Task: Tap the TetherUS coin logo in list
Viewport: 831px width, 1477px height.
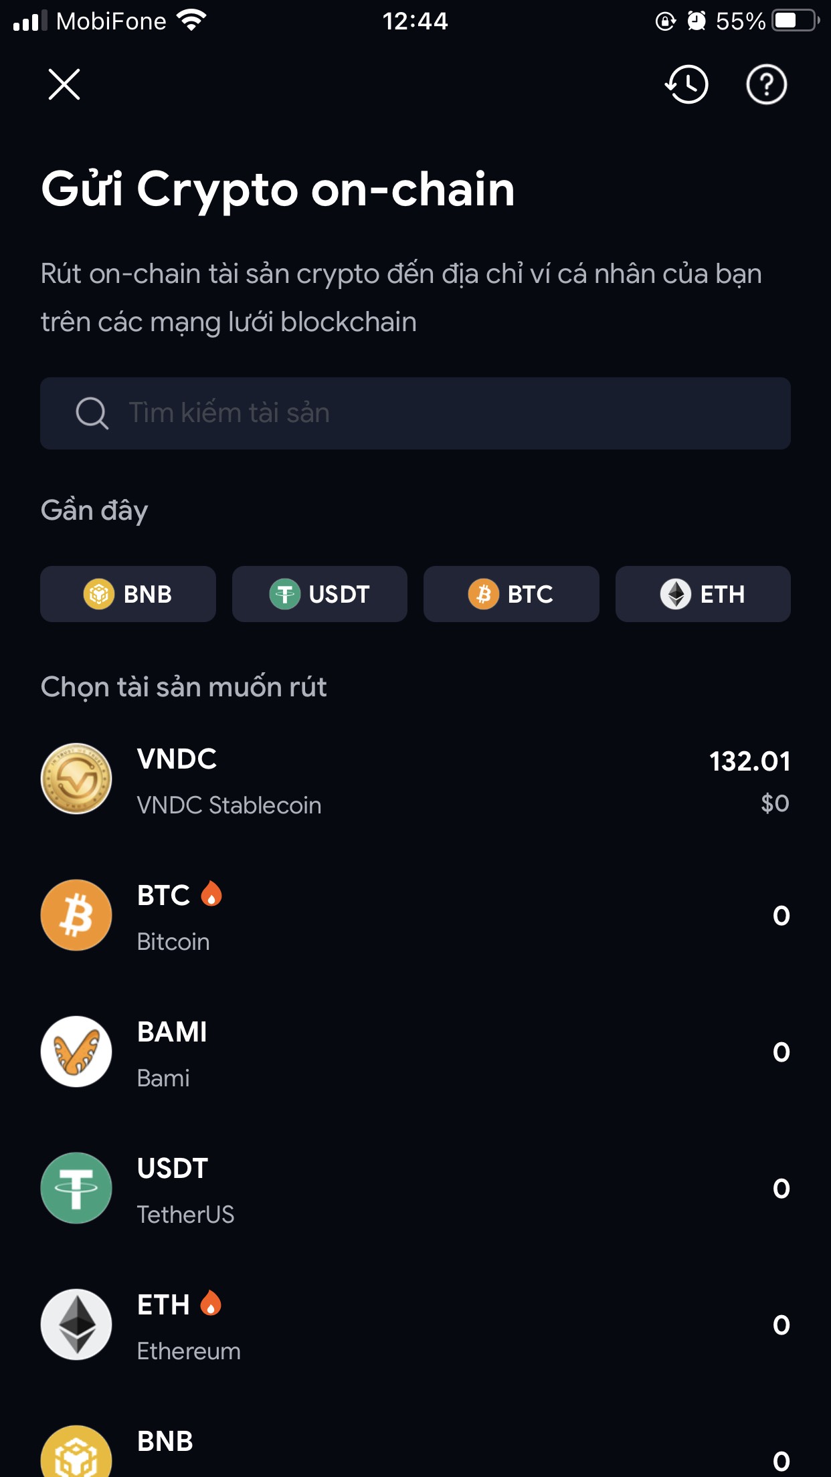Action: [x=76, y=1188]
